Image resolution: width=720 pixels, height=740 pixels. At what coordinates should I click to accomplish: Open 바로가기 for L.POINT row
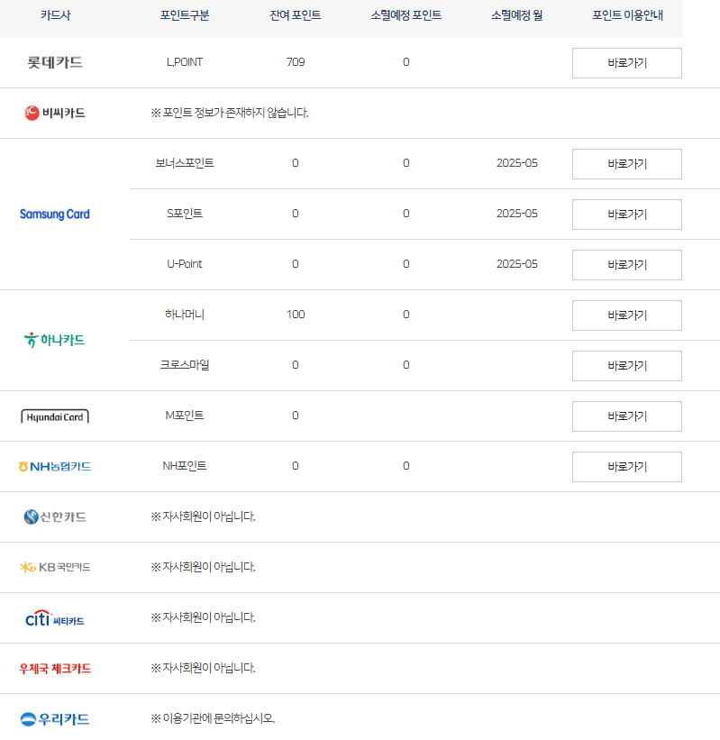click(626, 63)
